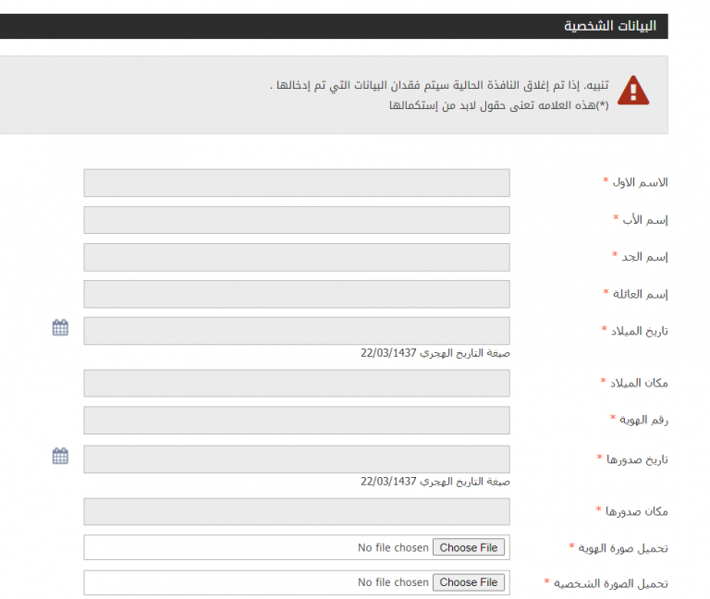This screenshot has width=710, height=599.
Task: Open calendar picker for تاريخ الميلاد
Action: [x=60, y=327]
